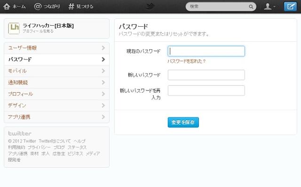Open the user account dropdown menu

(269, 7)
